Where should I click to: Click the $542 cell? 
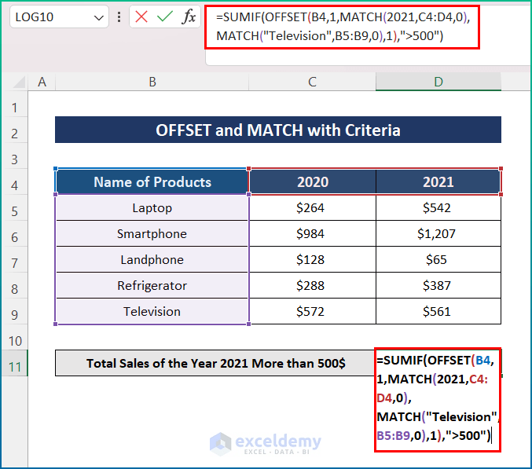pos(438,207)
